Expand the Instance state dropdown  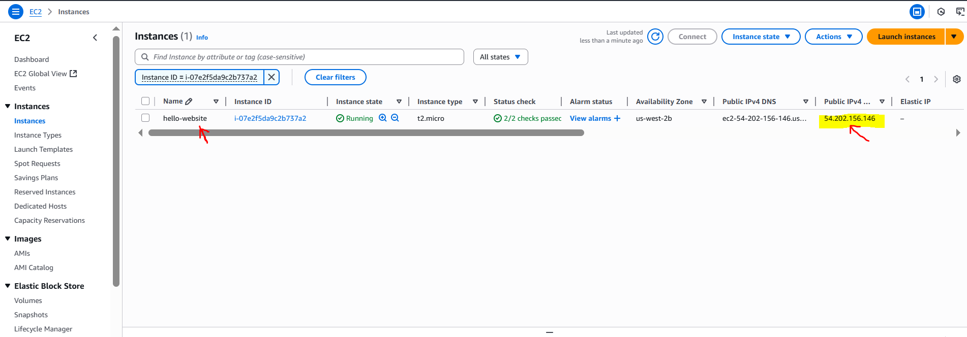point(761,37)
